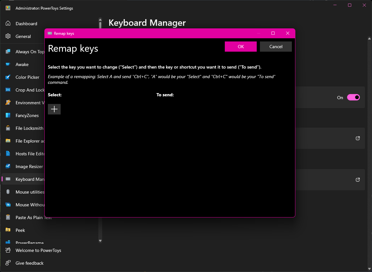The image size is (372, 272).
Task: Select Hosts File Editor icon
Action: tap(8, 153)
